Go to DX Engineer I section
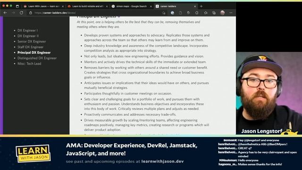The image size is (302, 170). tap(27, 30)
